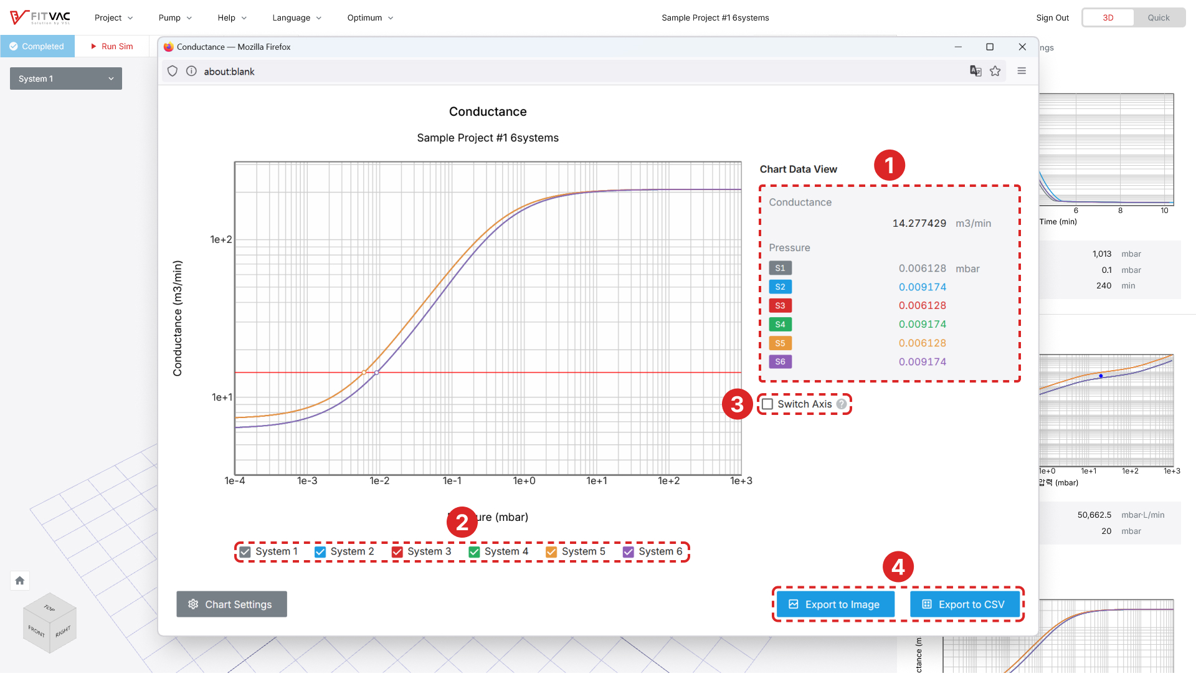
Task: Click Export to Image
Action: click(835, 605)
